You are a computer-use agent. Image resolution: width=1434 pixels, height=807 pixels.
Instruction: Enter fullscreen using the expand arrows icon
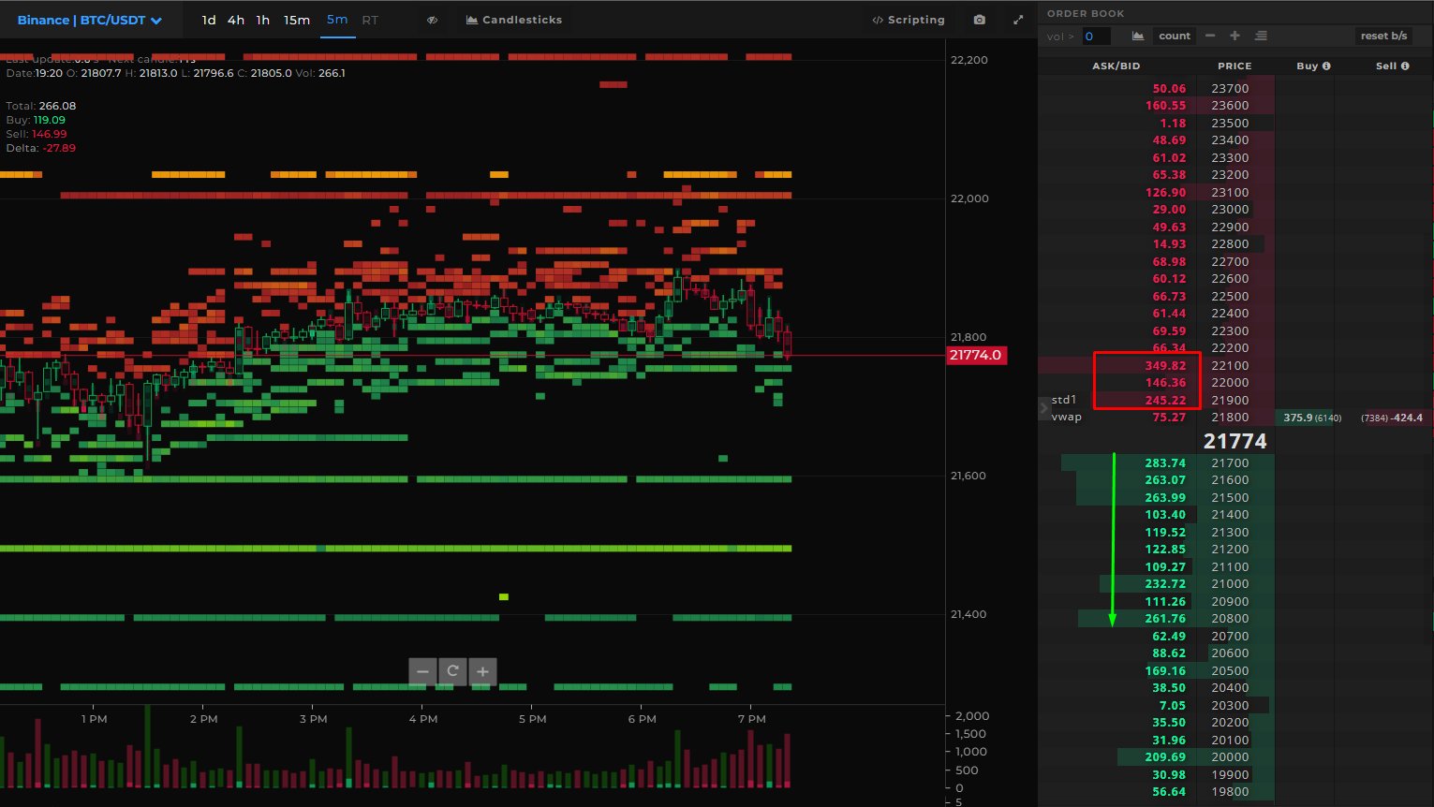pos(1018,20)
